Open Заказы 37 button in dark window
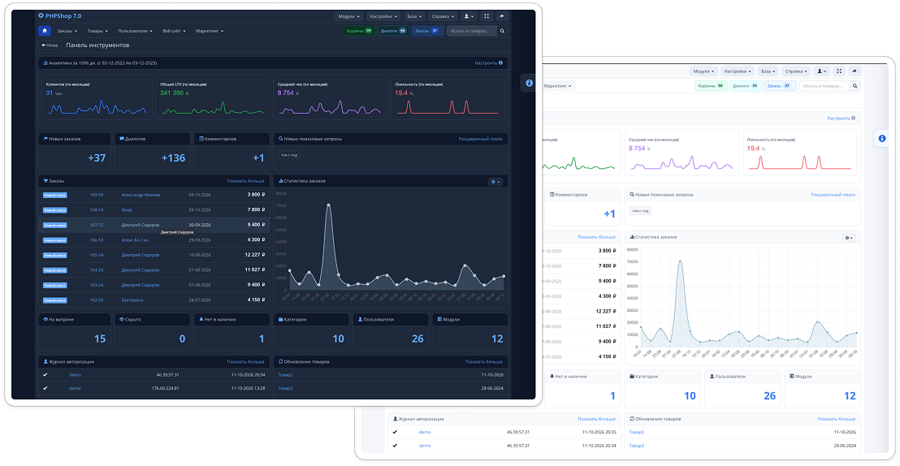 427,31
